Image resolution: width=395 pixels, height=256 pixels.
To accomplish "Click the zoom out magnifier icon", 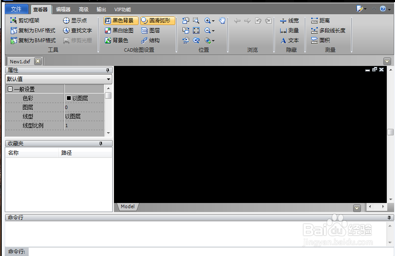I will 207,31.
